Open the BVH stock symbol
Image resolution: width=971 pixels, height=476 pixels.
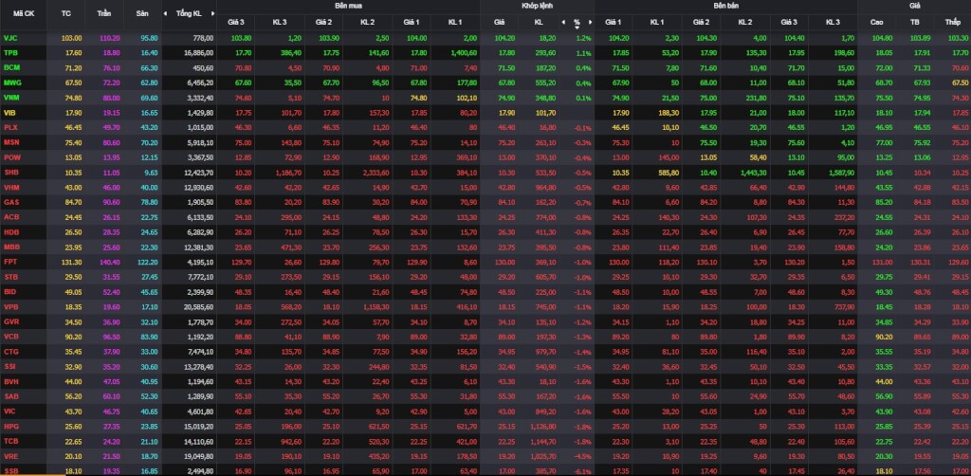(x=10, y=380)
